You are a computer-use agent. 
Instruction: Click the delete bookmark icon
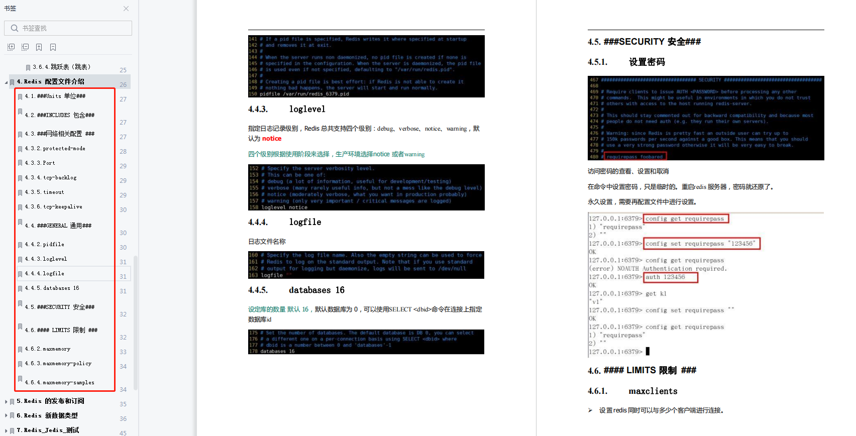(x=53, y=47)
